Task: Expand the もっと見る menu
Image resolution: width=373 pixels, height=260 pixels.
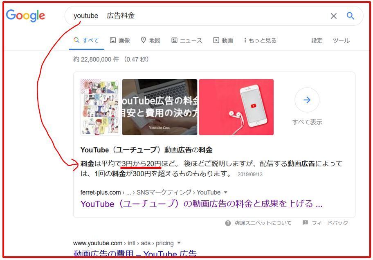Action: tap(260, 40)
